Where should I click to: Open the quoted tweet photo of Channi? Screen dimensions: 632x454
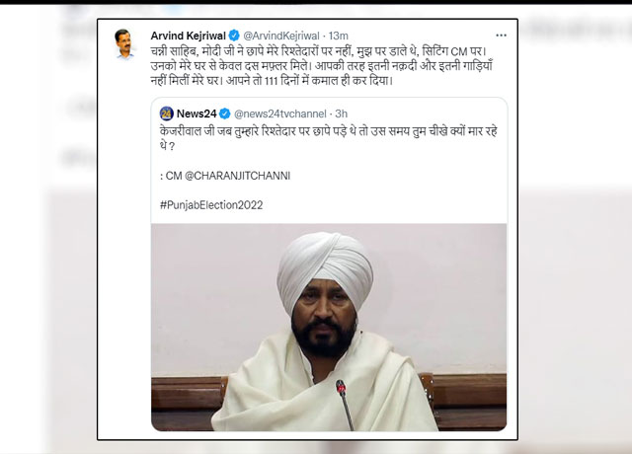pos(329,327)
